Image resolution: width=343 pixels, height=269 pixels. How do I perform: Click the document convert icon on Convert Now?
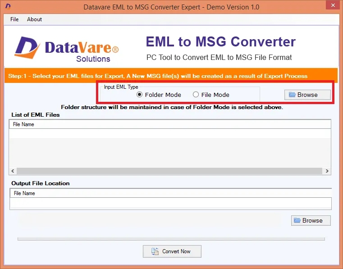coord(155,251)
